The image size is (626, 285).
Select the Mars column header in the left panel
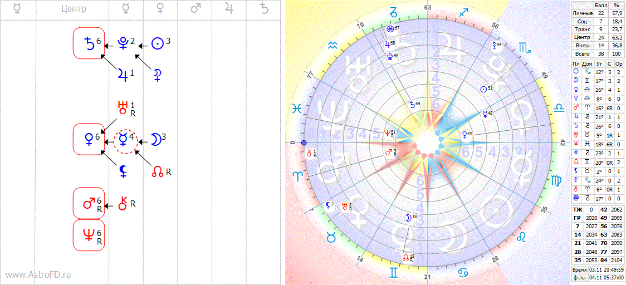point(194,9)
